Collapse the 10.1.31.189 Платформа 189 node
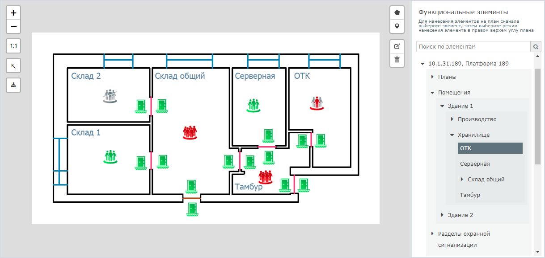The image size is (545, 258). pyautogui.click(x=422, y=64)
